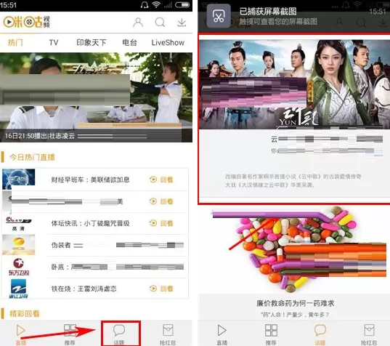This screenshot has width=390, height=346.
Task: Tap the headphones icon in the status bar
Action: pos(145,5)
